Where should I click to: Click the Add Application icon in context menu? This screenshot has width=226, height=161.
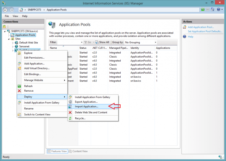pyautogui.click(x=19, y=64)
